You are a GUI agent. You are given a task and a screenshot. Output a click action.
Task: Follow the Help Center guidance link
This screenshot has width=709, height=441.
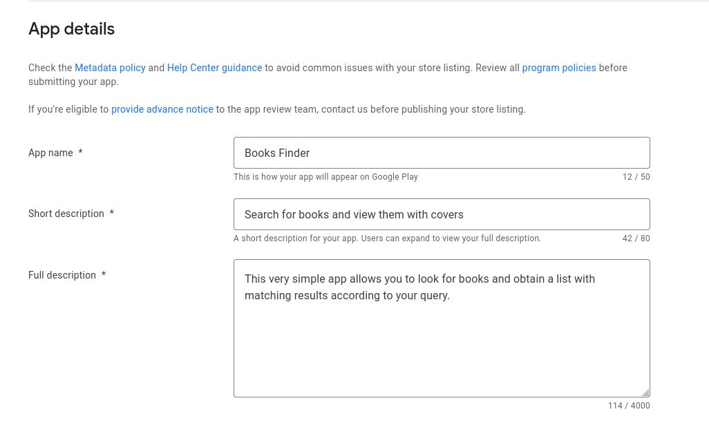tap(214, 68)
